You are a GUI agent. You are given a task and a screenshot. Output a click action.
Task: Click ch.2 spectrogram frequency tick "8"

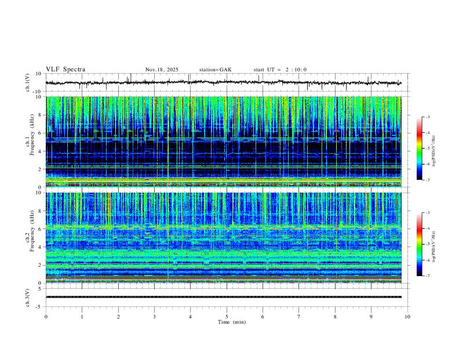40,211
